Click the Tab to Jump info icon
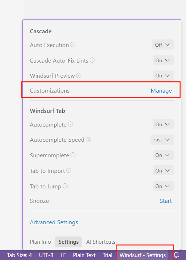The height and width of the screenshot is (260, 186). [x=65, y=186]
